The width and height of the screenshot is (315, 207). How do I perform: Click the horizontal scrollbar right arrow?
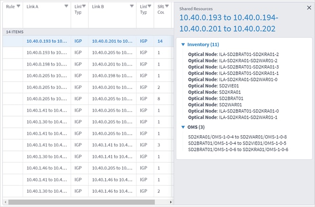[x=171, y=202]
